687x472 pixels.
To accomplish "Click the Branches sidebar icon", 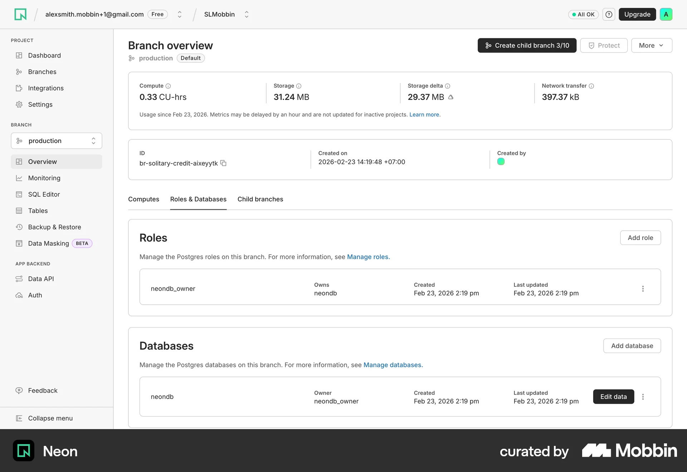I will 19,72.
